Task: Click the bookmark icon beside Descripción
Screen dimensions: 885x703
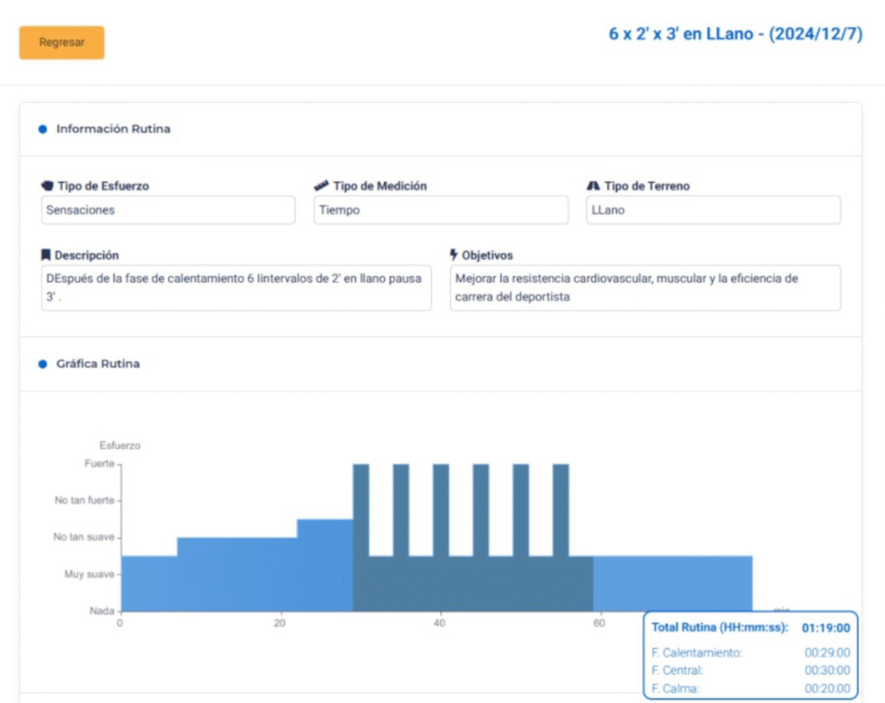Action: (46, 255)
